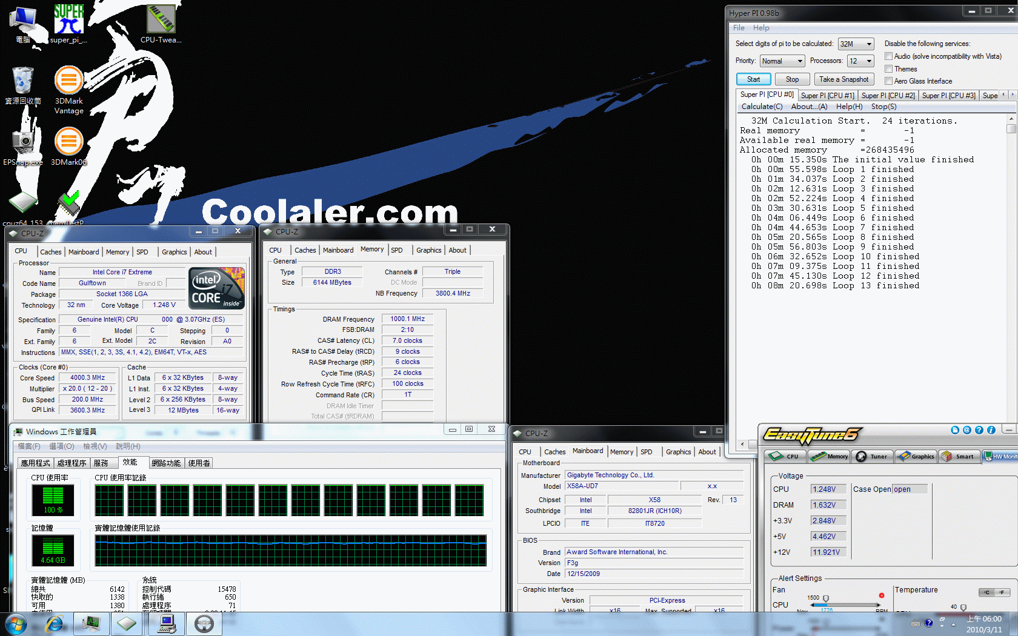
Task: Adjust the temperature alert slider handle at 40
Action: click(x=963, y=608)
